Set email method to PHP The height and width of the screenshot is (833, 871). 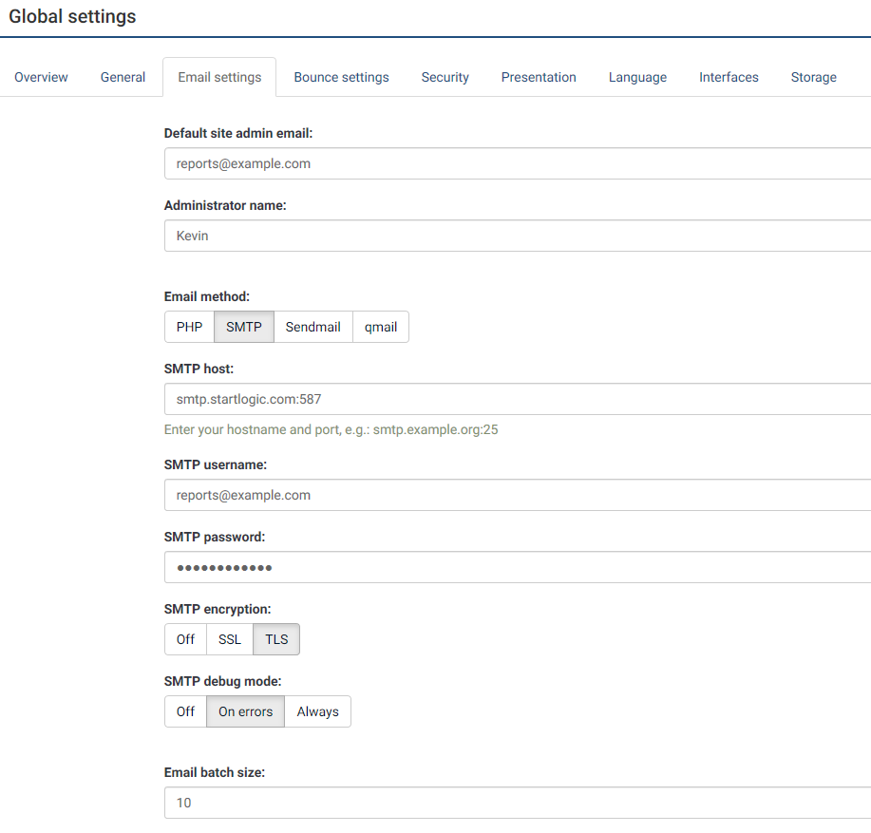click(189, 327)
